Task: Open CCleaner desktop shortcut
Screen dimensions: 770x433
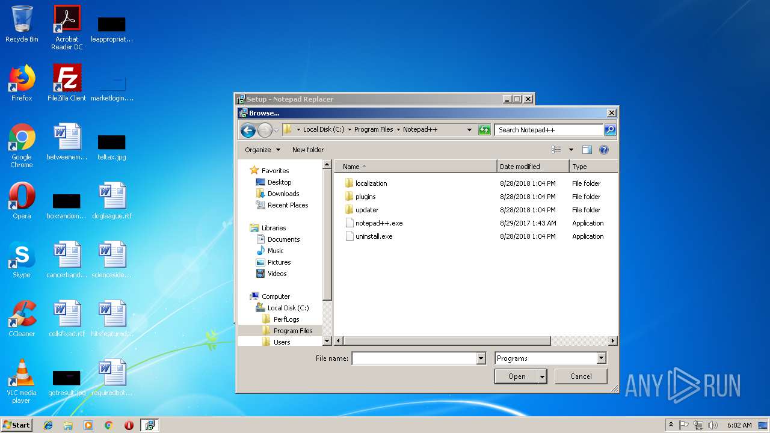Action: (22, 319)
